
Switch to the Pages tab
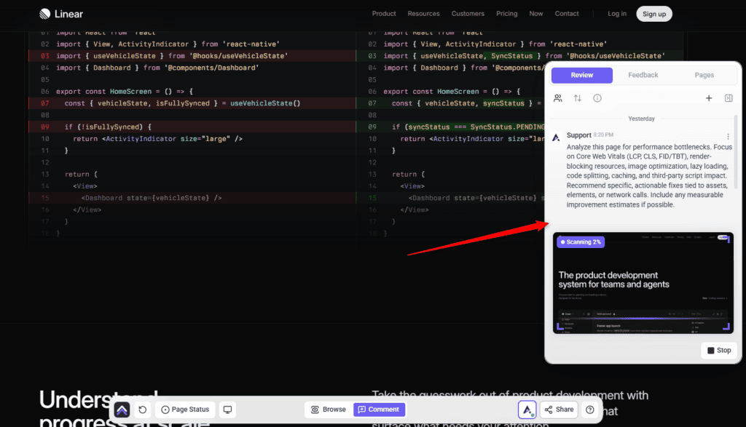tap(704, 75)
